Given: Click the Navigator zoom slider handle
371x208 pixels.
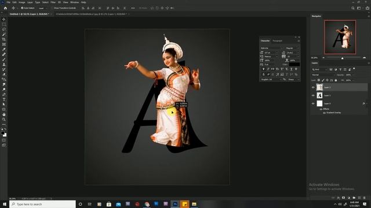Looking at the screenshot, I should pos(342,58).
